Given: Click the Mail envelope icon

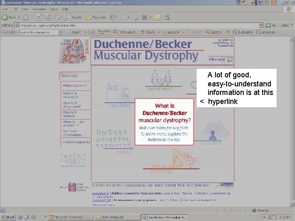Looking at the screenshot, I should coord(124,18).
